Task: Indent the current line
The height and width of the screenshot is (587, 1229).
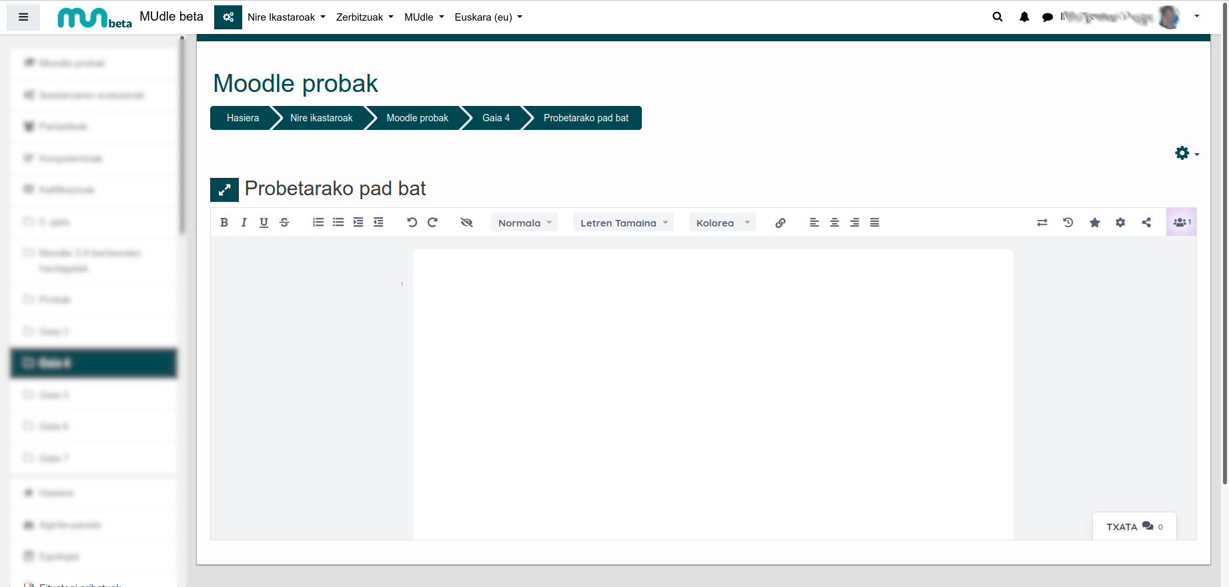Action: pos(358,223)
